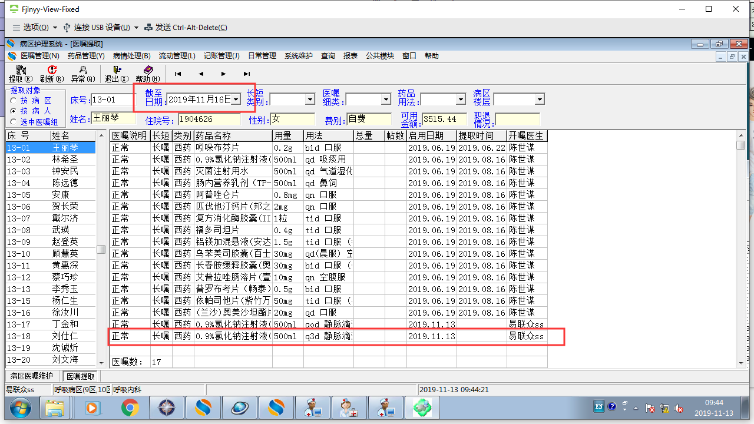
Task: Open the Windows Start menu orb
Action: 20,408
